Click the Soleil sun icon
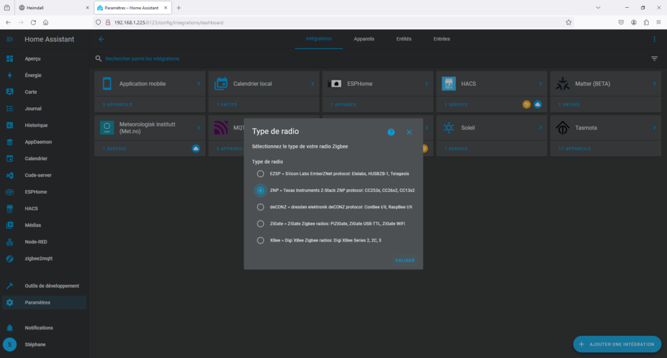The width and height of the screenshot is (667, 358). [x=448, y=128]
